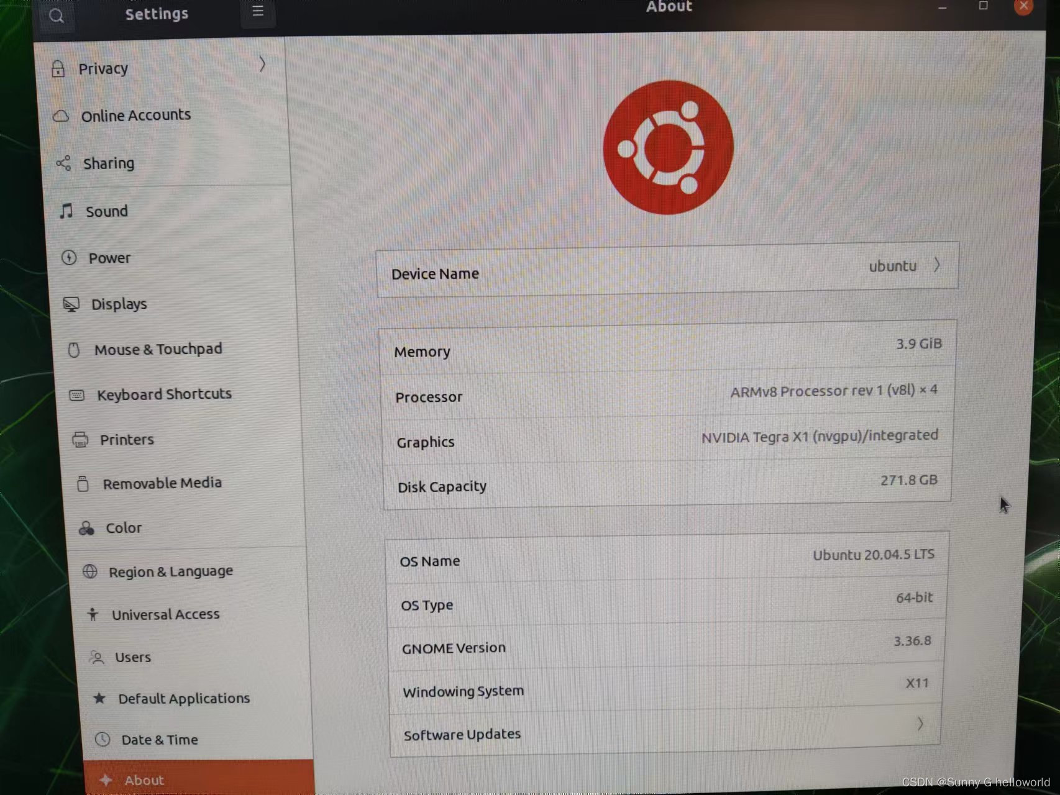Screen dimensions: 1060x795
Task: Click the Memory value 3.9 GiB
Action: 918,343
